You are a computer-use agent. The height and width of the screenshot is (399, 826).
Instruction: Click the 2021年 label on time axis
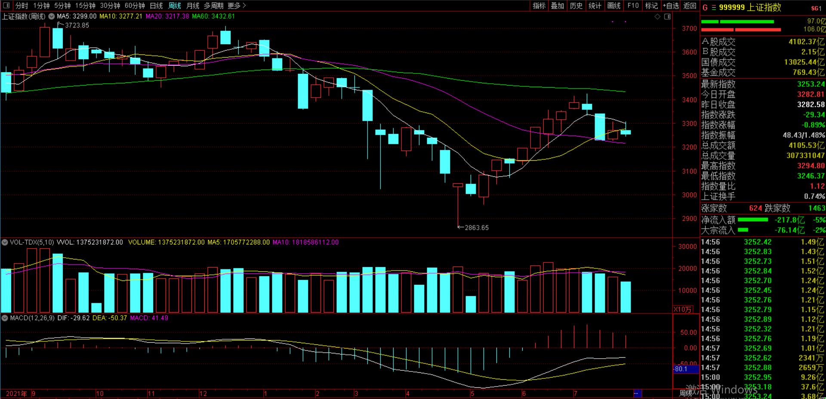[17, 393]
